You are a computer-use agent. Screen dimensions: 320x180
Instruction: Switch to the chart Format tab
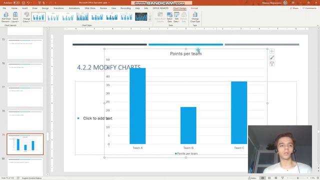point(194,8)
